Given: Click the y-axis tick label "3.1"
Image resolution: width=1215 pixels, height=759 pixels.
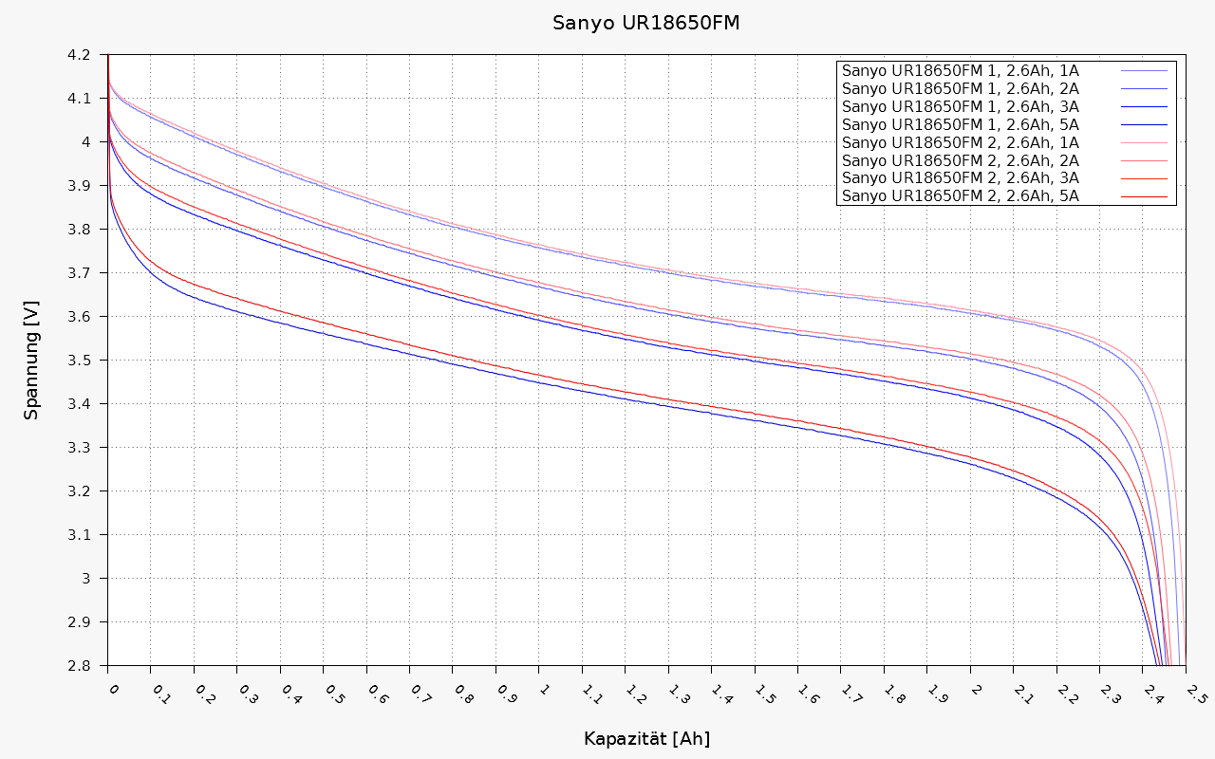Looking at the screenshot, I should pos(78,535).
